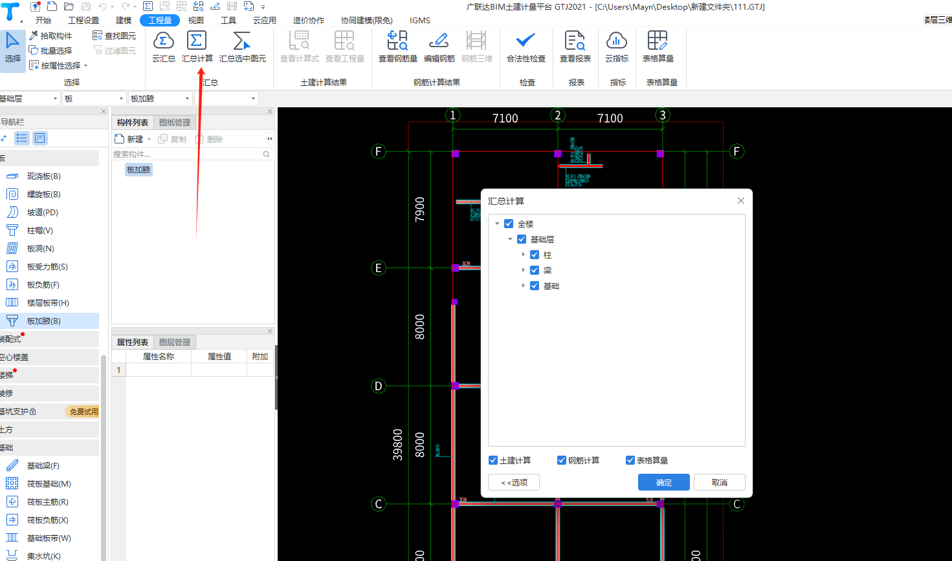Screen dimensions: 952x561
Task: Open the 基础层 floor dropdown
Action: [x=54, y=98]
